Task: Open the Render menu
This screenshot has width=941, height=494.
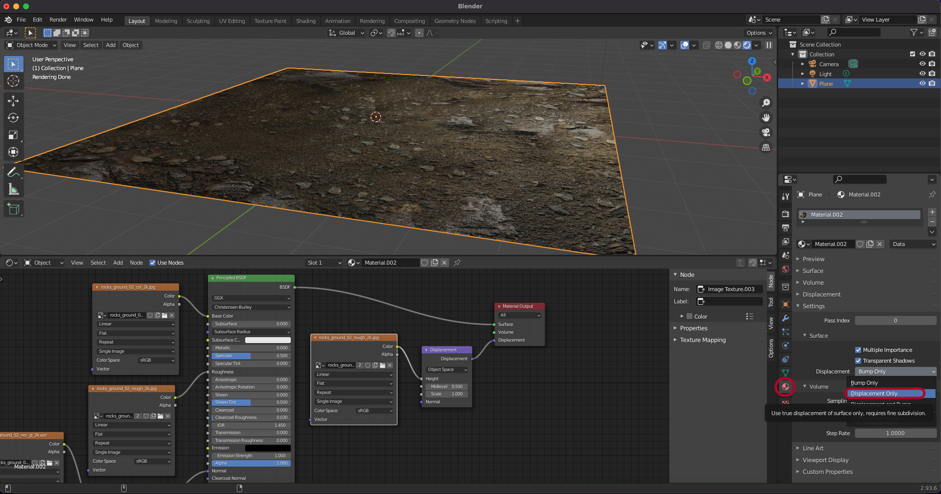Action: [x=58, y=20]
